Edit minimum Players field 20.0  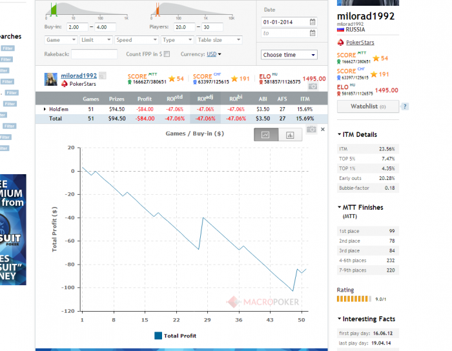[184, 27]
